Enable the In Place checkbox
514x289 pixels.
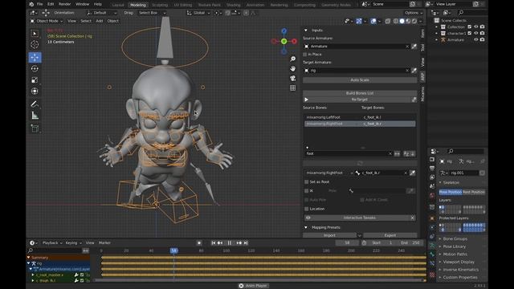coord(305,55)
